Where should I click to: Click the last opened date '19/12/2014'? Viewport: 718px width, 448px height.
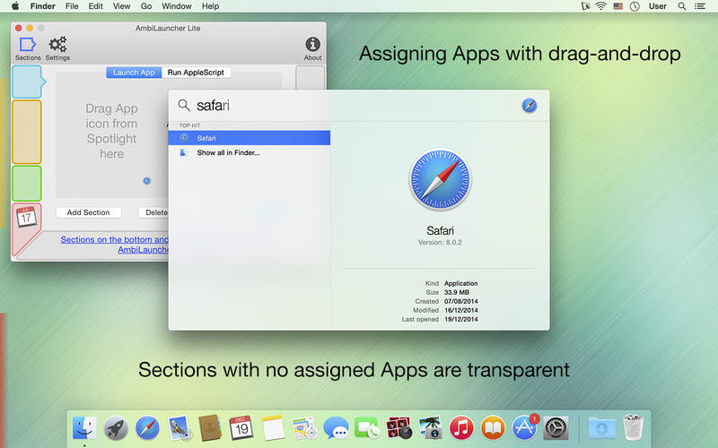461,319
